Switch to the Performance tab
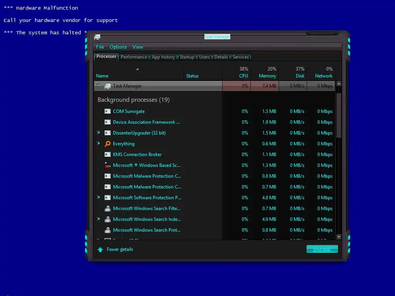Image resolution: width=395 pixels, height=296 pixels. point(134,57)
